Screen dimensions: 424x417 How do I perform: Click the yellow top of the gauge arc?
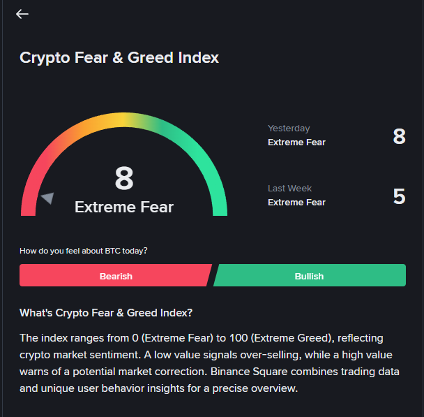[x=124, y=119]
